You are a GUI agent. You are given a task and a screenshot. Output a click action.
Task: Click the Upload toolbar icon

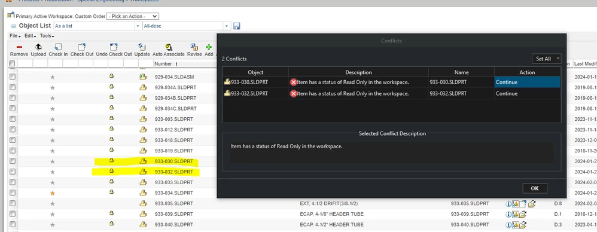pos(38,47)
